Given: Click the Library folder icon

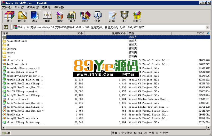Looking at the screenshot, I should [x=4, y=49].
